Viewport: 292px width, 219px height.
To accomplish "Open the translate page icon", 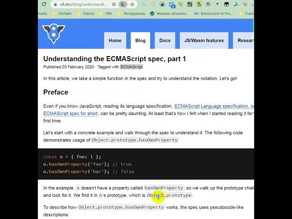I will coord(123,4).
